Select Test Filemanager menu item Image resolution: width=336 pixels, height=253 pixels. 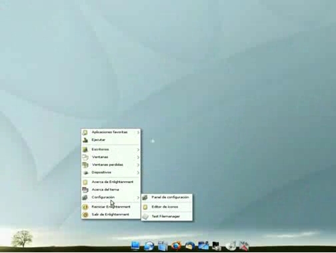point(167,216)
